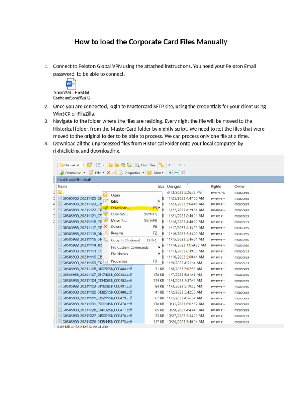Click the synchronize browsing tree icon

tap(161, 165)
